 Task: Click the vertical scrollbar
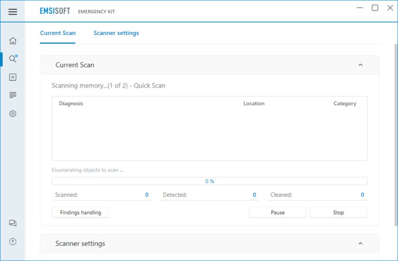pos(396,134)
